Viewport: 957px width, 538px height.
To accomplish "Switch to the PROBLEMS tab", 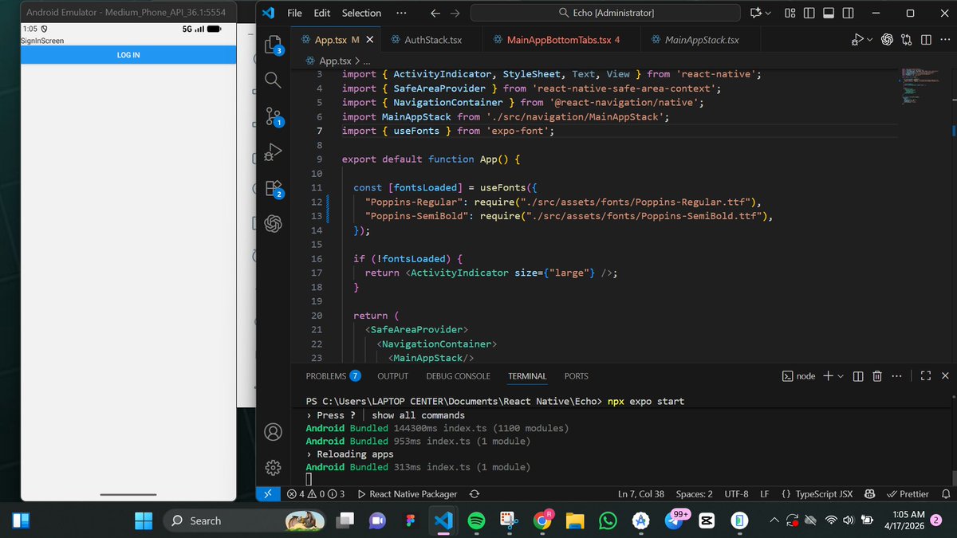I will click(326, 375).
